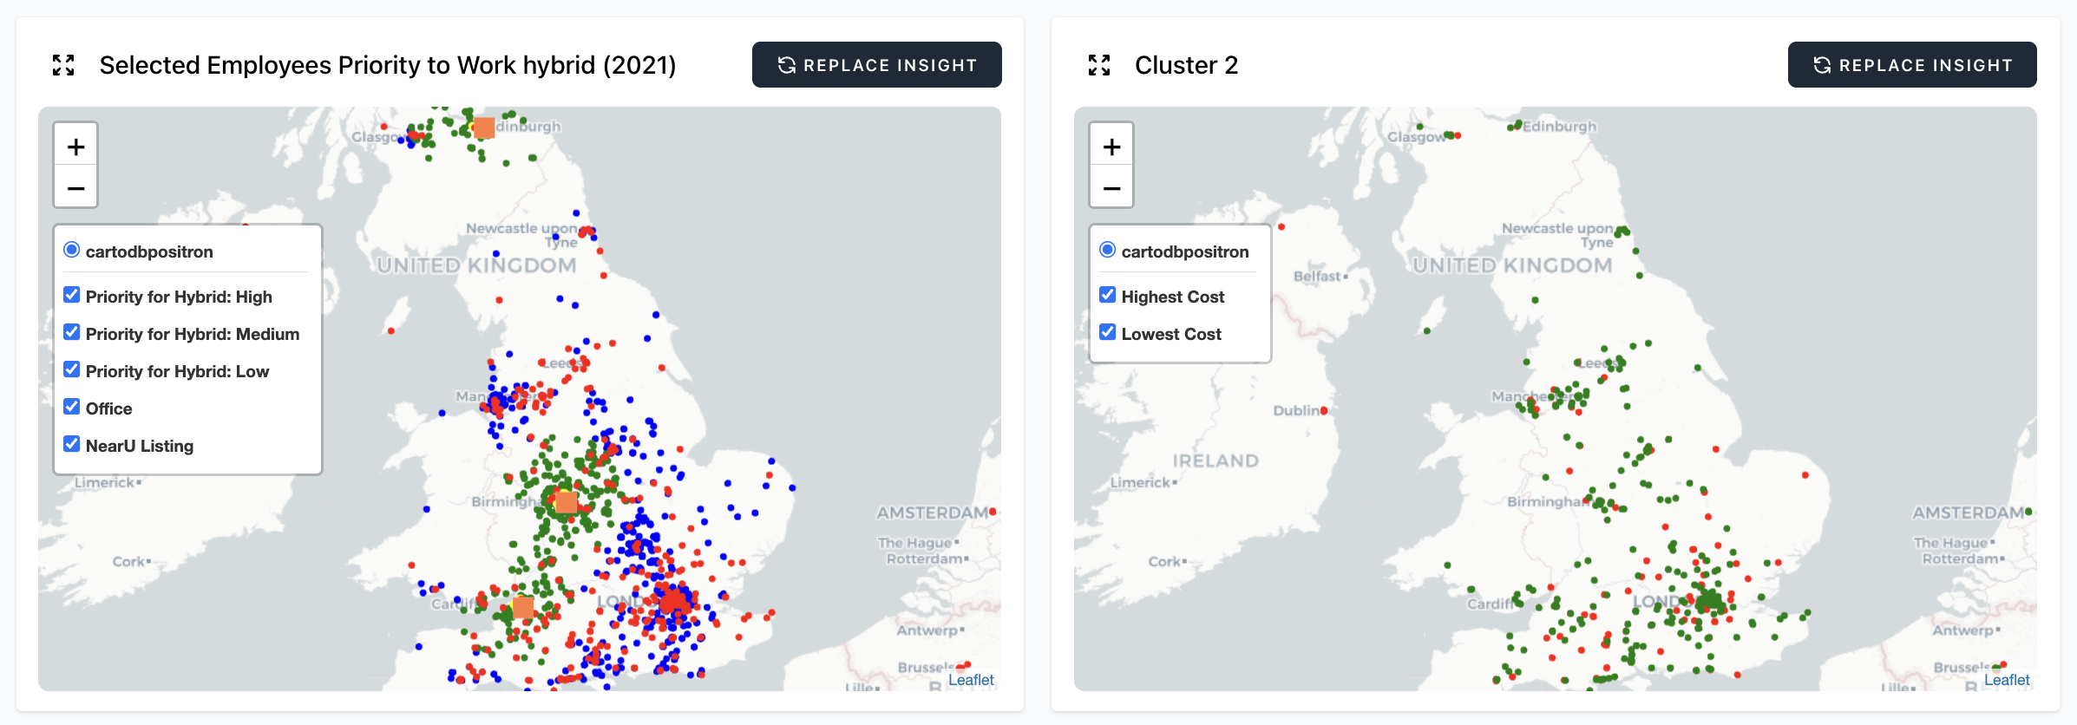The height and width of the screenshot is (725, 2077).
Task: Click the orange office marker near Edinburgh
Action: (484, 127)
